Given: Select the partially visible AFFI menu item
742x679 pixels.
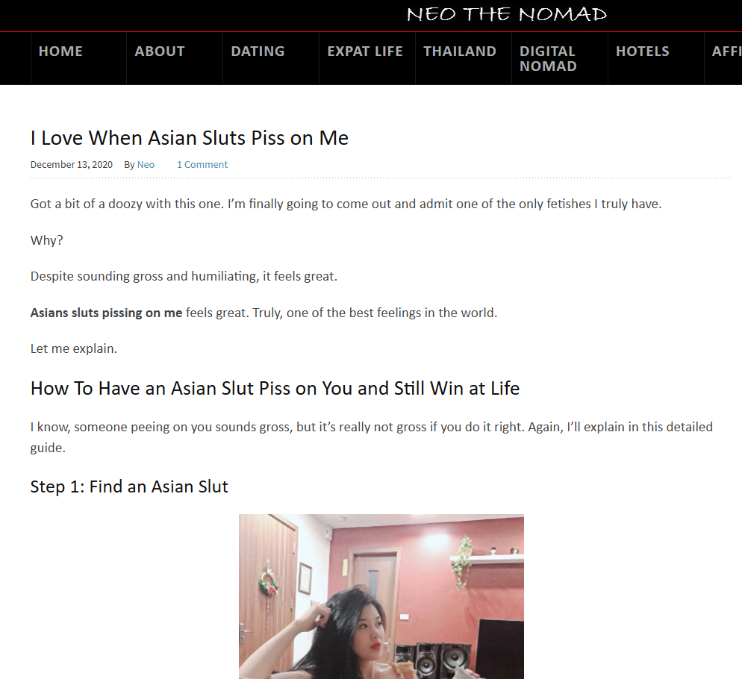Looking at the screenshot, I should (726, 51).
